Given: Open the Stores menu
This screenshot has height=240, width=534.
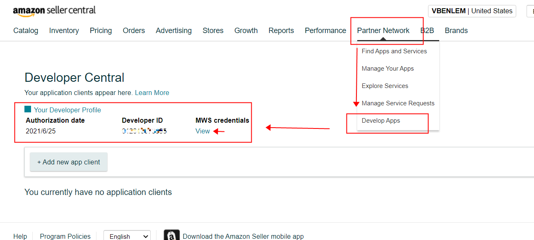Looking at the screenshot, I should (213, 31).
